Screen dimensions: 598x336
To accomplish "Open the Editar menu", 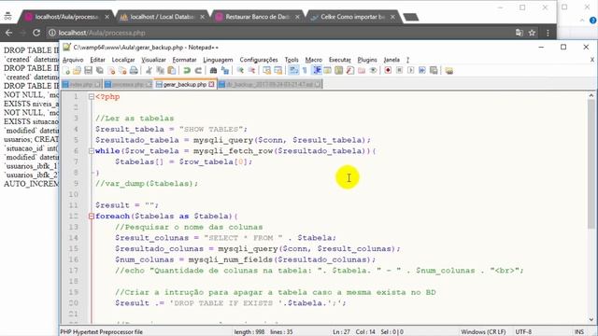I will [x=97, y=60].
